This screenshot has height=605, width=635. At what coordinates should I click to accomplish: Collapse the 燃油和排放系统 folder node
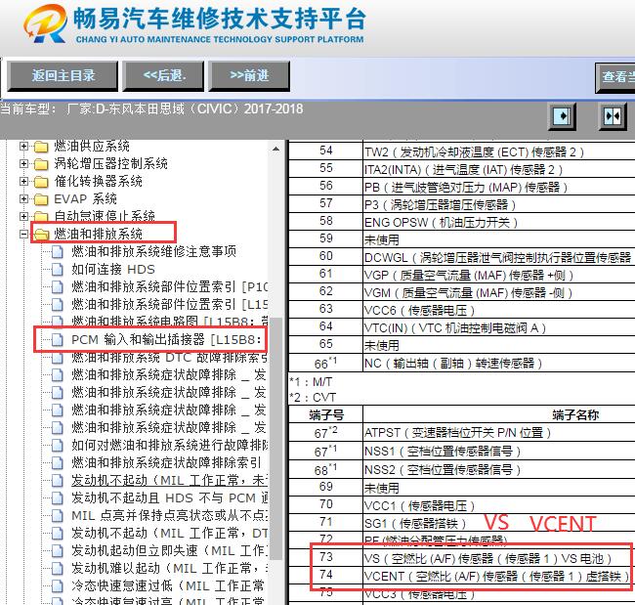tap(23, 235)
